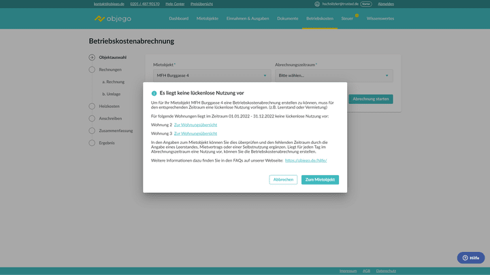Screen dimensions: 490x275
Task: Open the Dashboard menu
Action: (179, 18)
